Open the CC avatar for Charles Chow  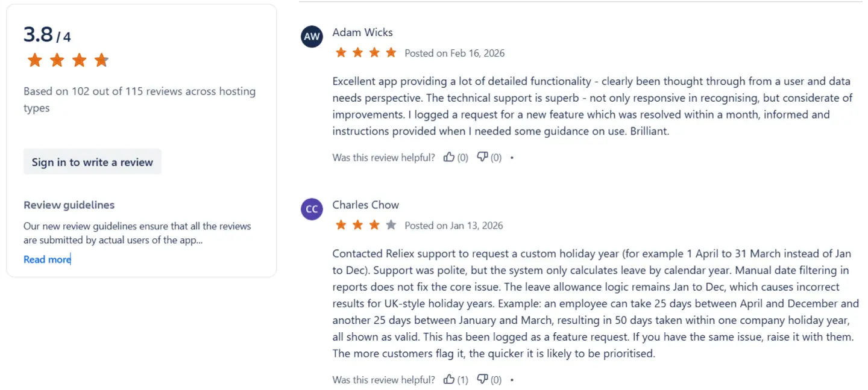(312, 209)
